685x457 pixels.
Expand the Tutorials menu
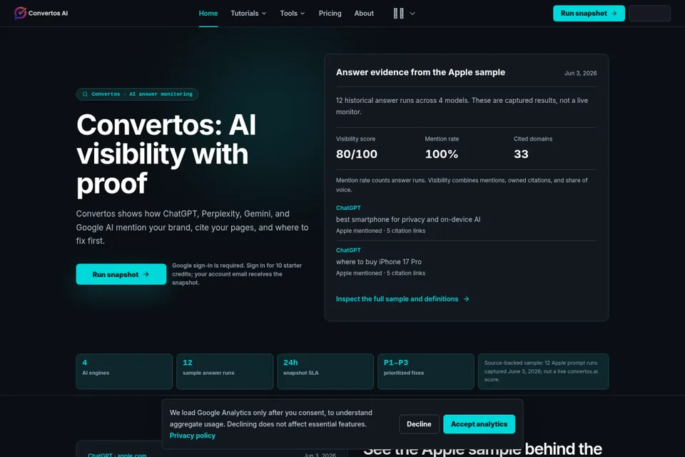point(248,13)
